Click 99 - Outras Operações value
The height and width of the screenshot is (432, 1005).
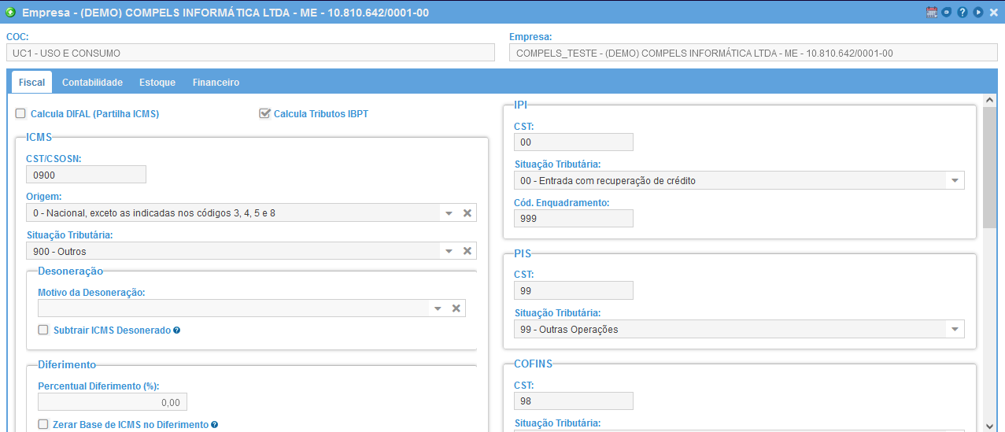(569, 329)
